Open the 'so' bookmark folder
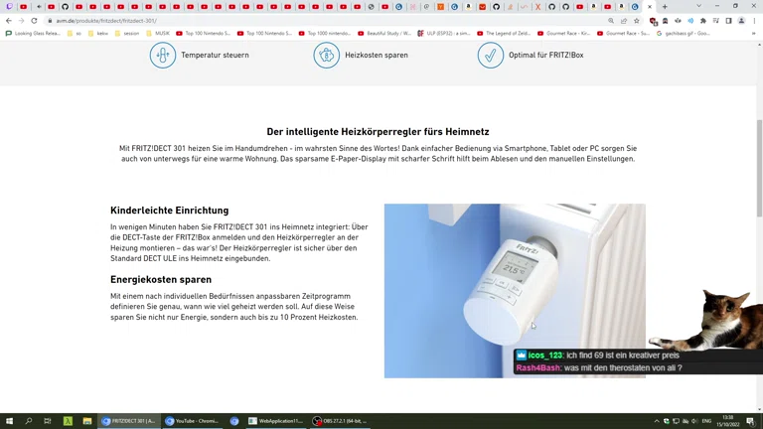This screenshot has height=429, width=763. (x=75, y=34)
